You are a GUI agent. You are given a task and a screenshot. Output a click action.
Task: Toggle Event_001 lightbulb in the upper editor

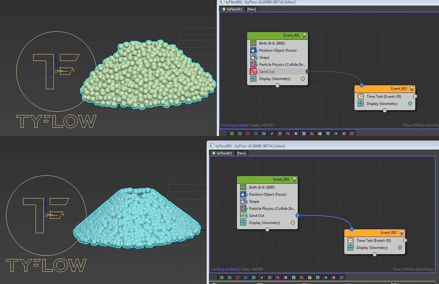point(305,35)
